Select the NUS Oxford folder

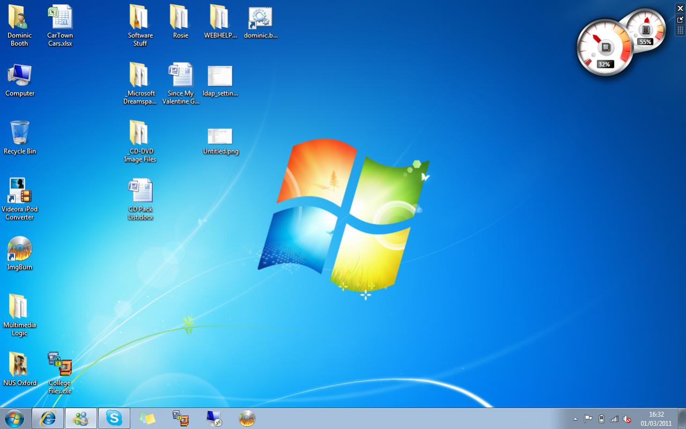pyautogui.click(x=20, y=369)
